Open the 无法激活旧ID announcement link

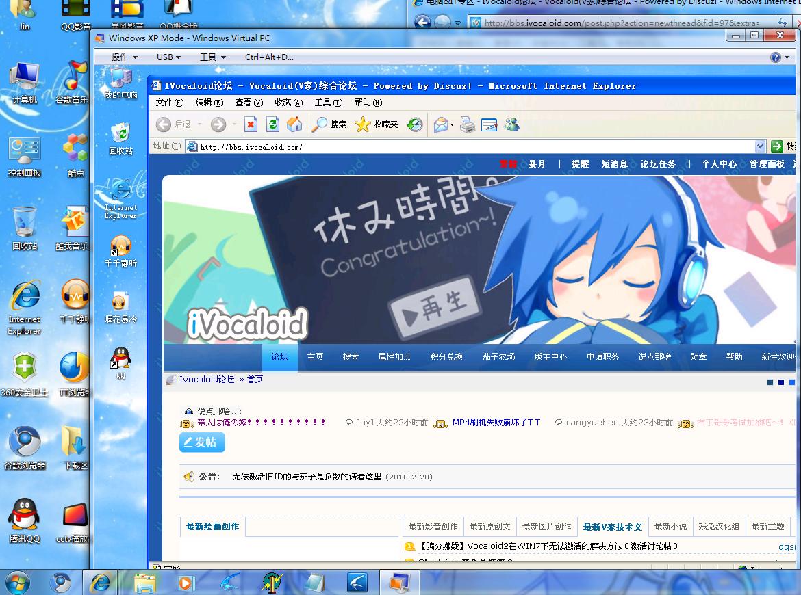(307, 477)
